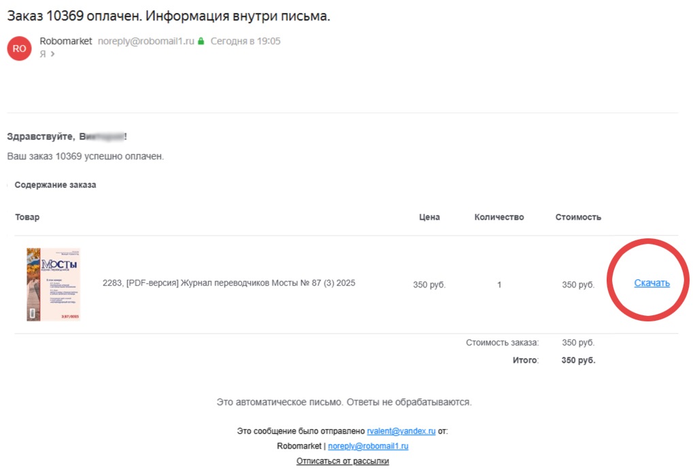Click the Скачать download link
This screenshot has width=693, height=476.
pyautogui.click(x=652, y=283)
